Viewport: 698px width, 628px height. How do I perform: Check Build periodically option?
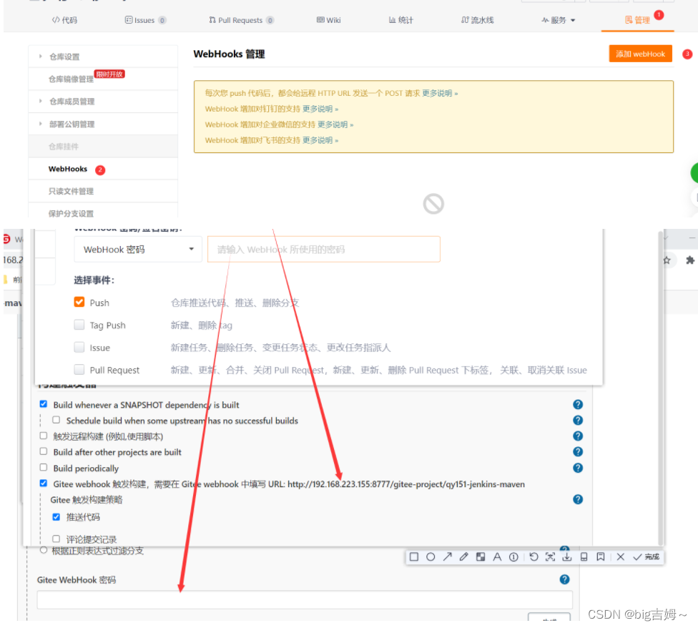(x=43, y=467)
